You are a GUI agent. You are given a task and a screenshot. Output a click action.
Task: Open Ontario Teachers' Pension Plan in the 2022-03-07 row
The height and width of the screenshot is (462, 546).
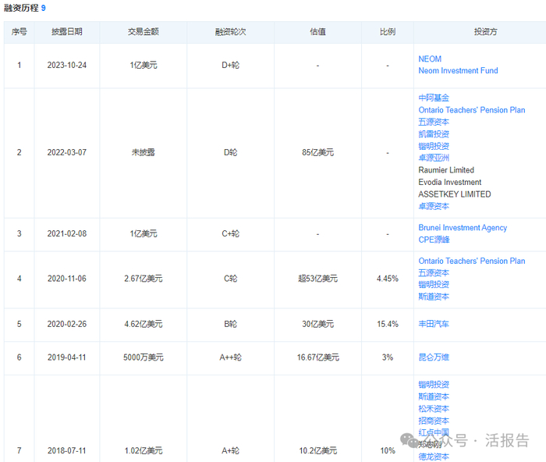point(471,110)
